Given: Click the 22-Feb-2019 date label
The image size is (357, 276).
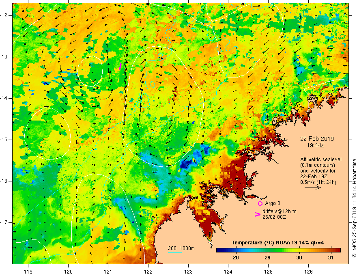Looking at the screenshot, I should 317,139.
